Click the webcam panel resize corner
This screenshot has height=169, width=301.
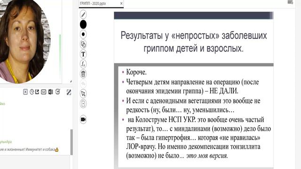pyautogui.click(x=71, y=81)
